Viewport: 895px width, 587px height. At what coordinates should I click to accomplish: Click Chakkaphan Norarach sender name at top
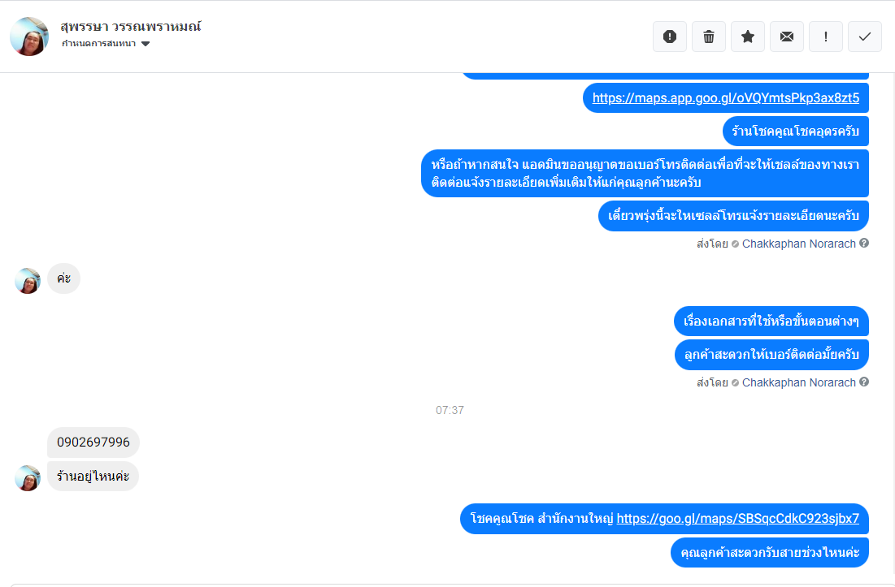tap(798, 244)
